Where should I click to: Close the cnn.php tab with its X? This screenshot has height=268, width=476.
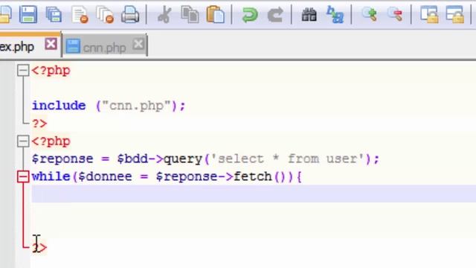pos(138,45)
